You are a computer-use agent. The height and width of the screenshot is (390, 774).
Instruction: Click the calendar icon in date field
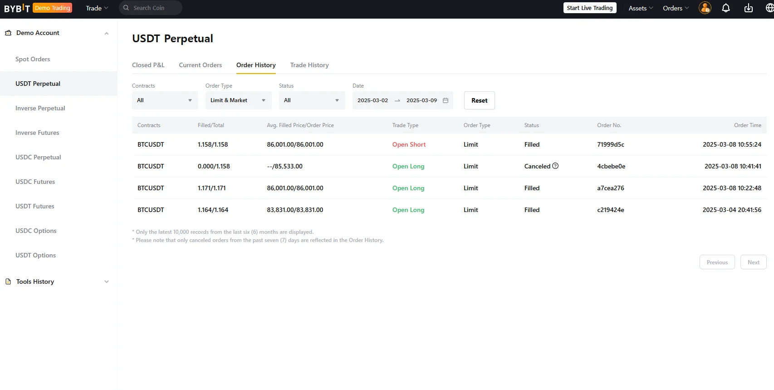(x=446, y=100)
